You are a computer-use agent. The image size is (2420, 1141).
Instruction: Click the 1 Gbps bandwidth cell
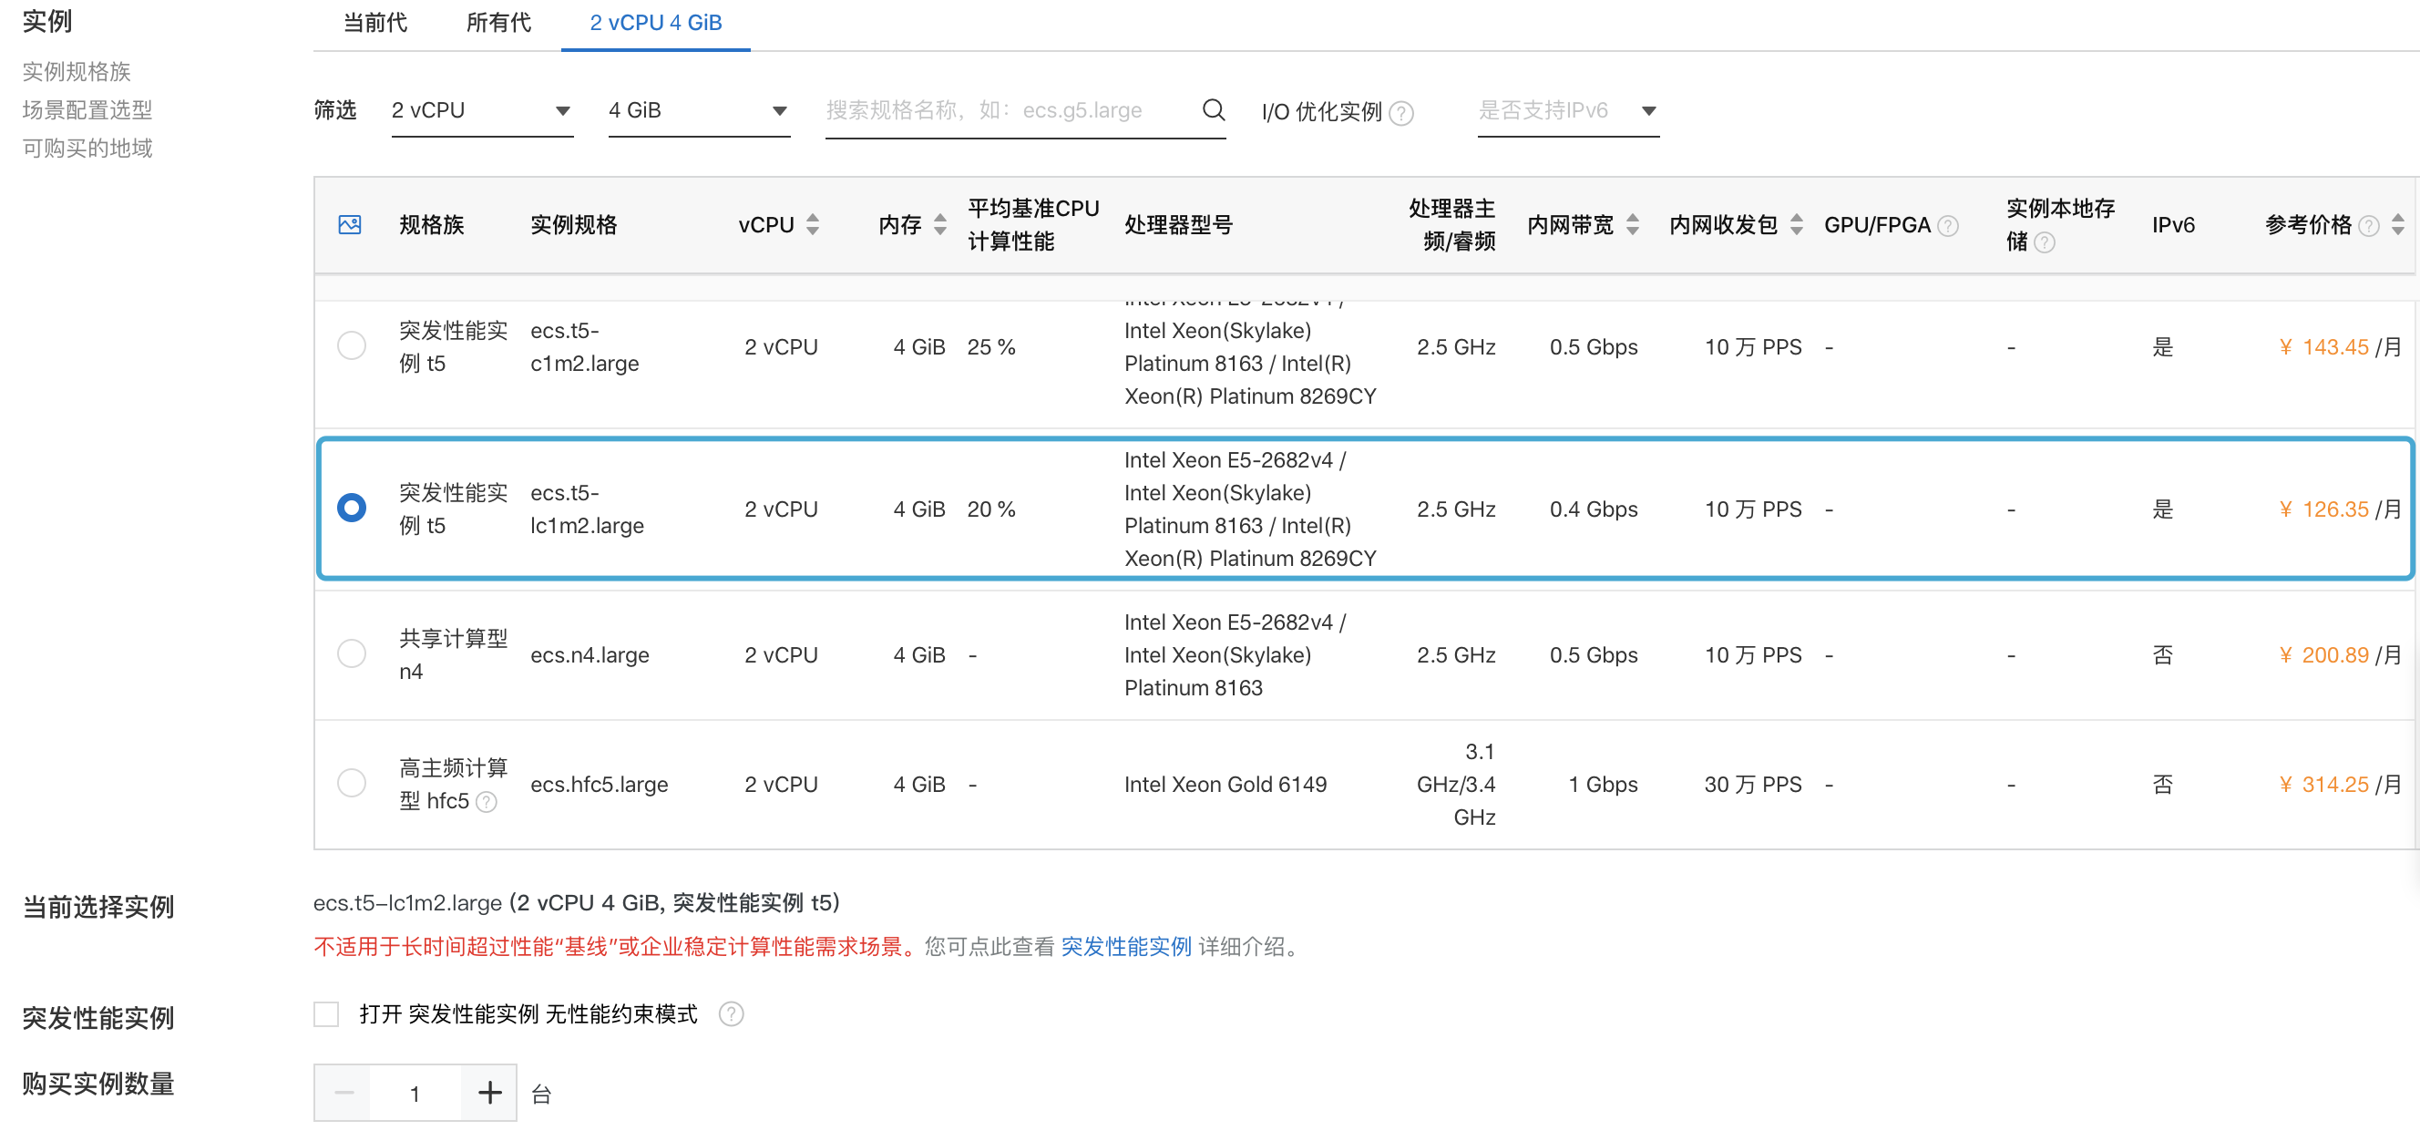click(x=1603, y=784)
